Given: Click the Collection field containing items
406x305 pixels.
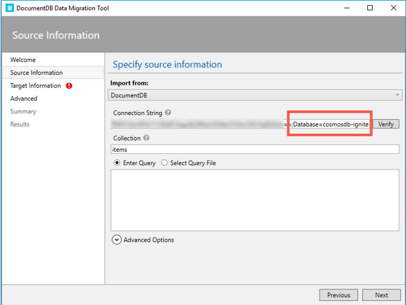Looking at the screenshot, I should tap(255, 149).
